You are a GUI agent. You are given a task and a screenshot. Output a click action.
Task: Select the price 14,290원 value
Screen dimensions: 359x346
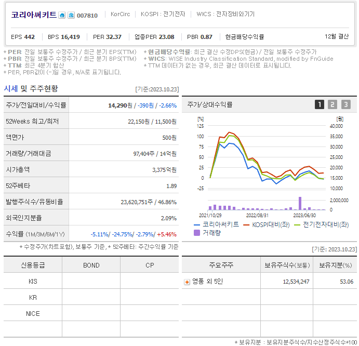pyautogui.click(x=120, y=105)
